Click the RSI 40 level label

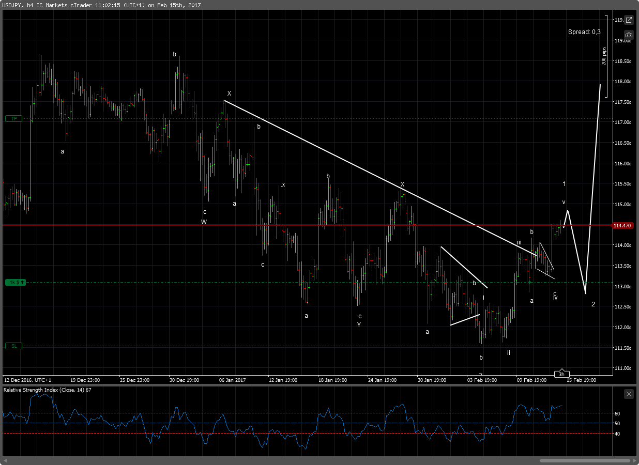point(617,434)
